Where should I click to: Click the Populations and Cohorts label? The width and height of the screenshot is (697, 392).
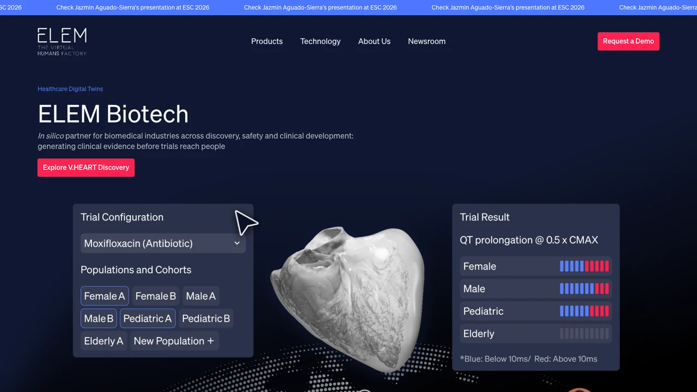click(136, 270)
